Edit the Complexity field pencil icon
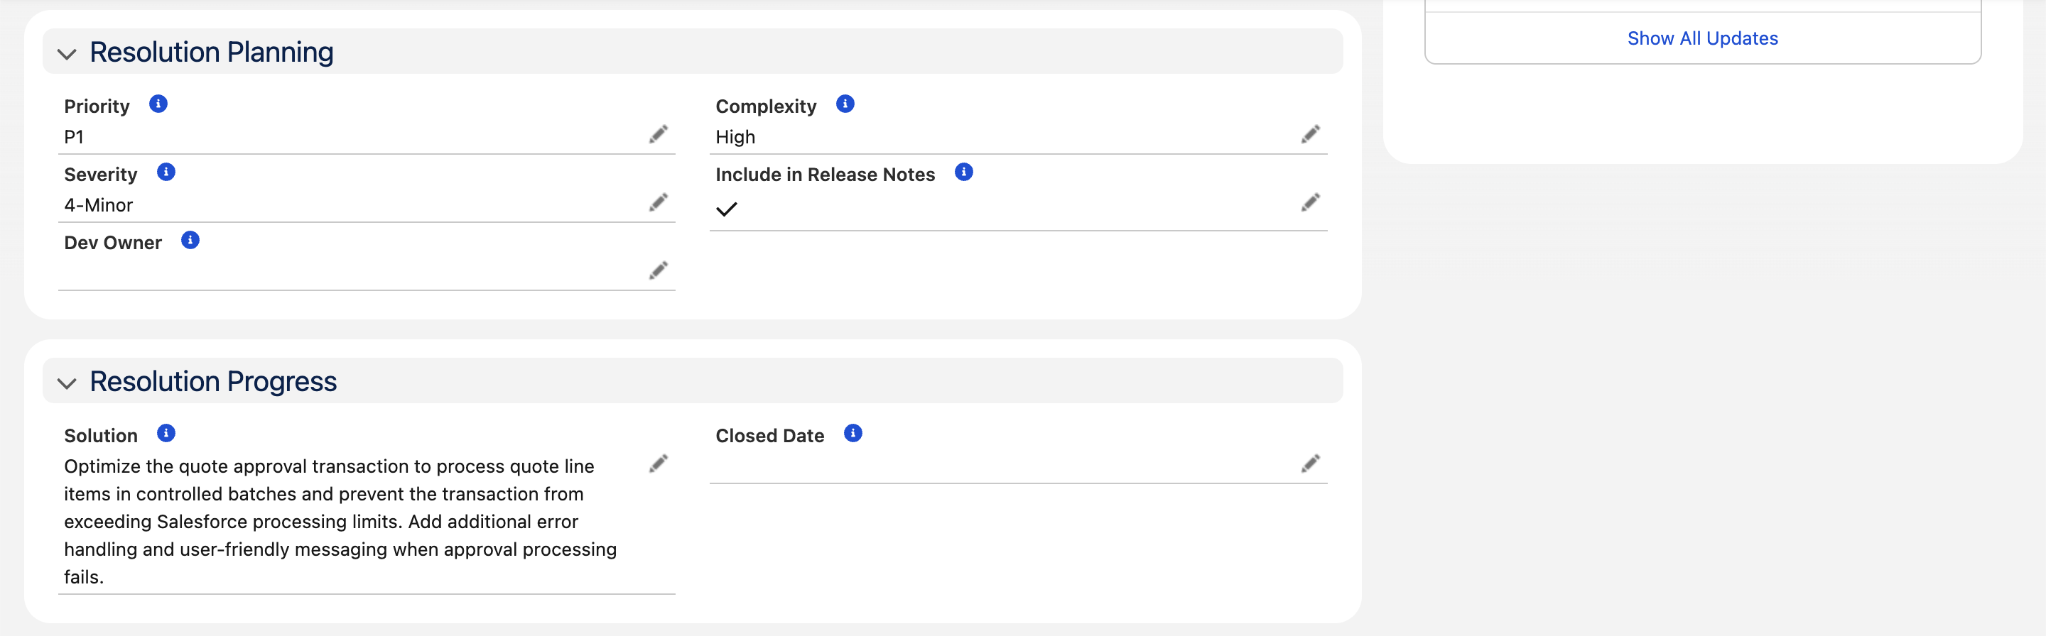This screenshot has height=636, width=2046. (x=1311, y=134)
